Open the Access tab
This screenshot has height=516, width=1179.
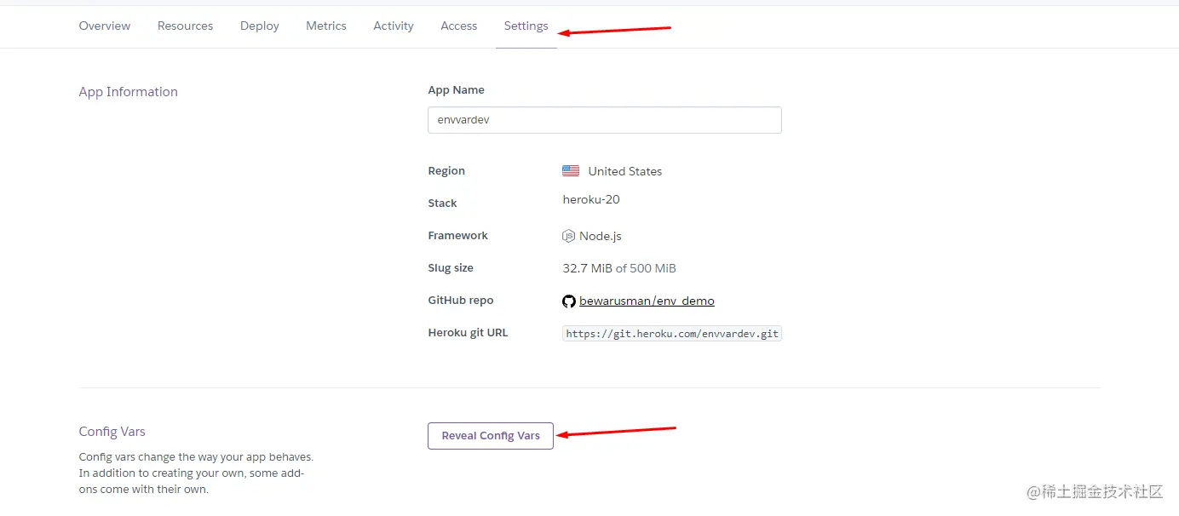click(459, 26)
